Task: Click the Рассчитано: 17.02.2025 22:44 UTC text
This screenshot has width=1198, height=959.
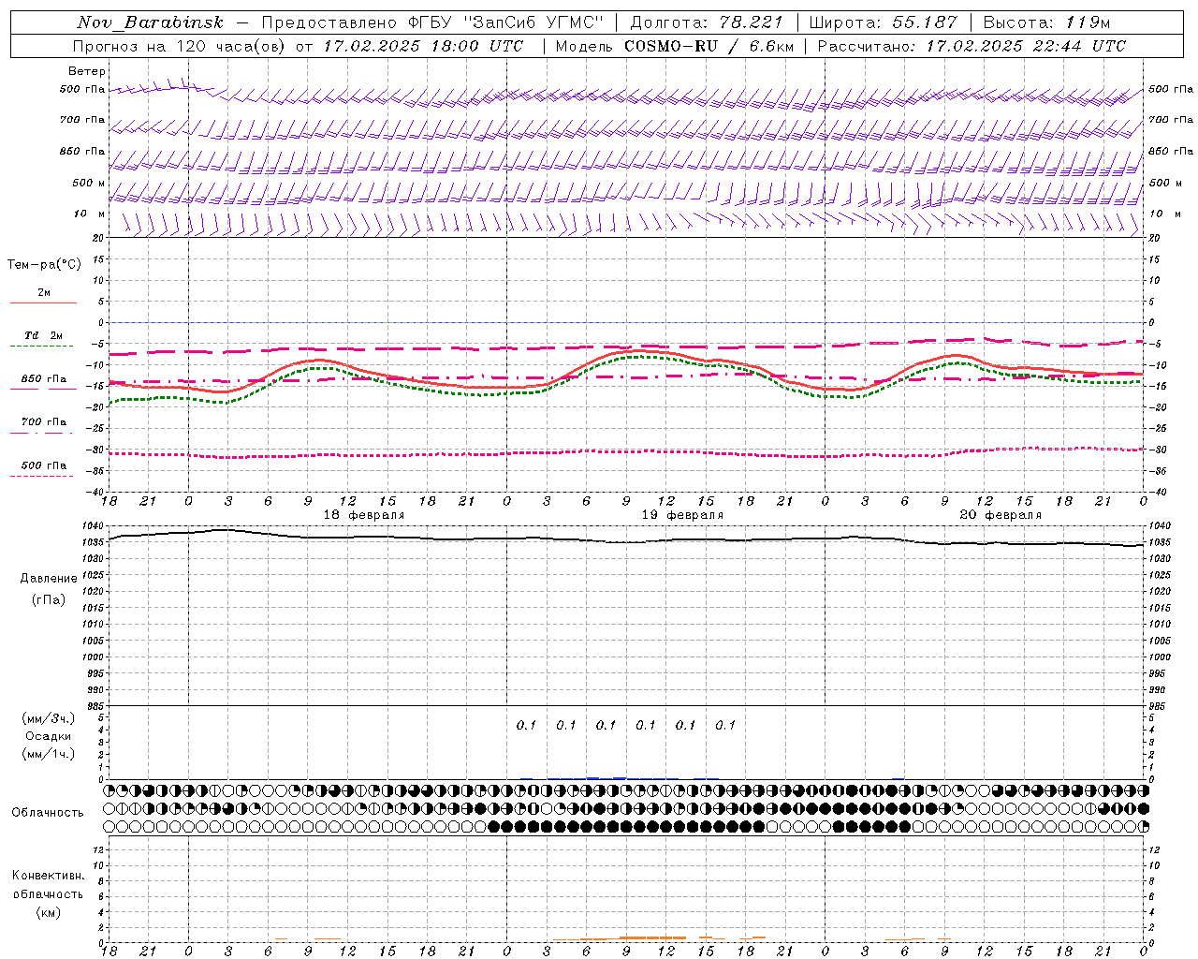Action: [x=972, y=46]
